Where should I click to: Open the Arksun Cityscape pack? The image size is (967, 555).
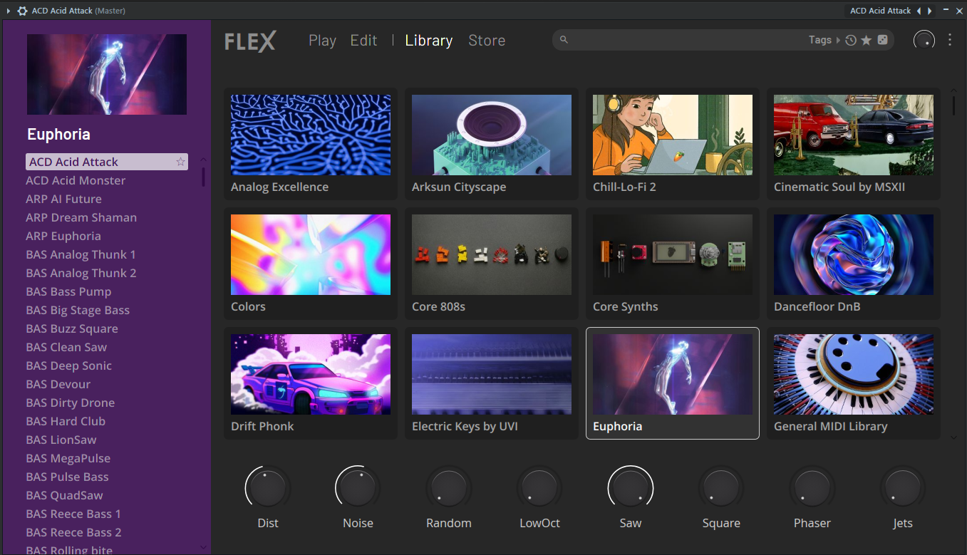click(x=492, y=144)
